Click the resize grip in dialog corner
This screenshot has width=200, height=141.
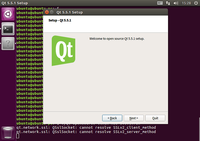coord(166,122)
